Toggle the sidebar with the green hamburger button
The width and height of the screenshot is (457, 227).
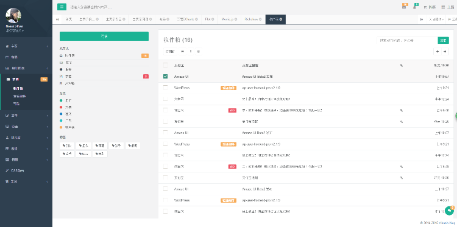point(62,7)
